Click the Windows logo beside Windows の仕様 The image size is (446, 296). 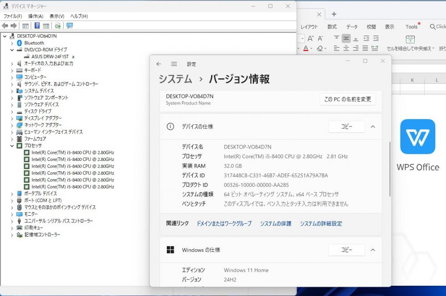[170, 250]
